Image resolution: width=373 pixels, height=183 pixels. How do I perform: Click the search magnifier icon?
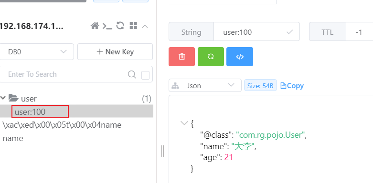click(132, 74)
